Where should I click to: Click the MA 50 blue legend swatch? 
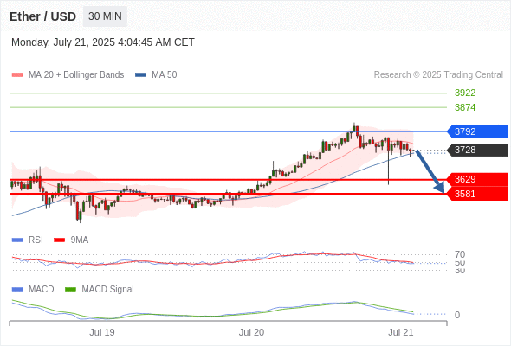pos(140,75)
